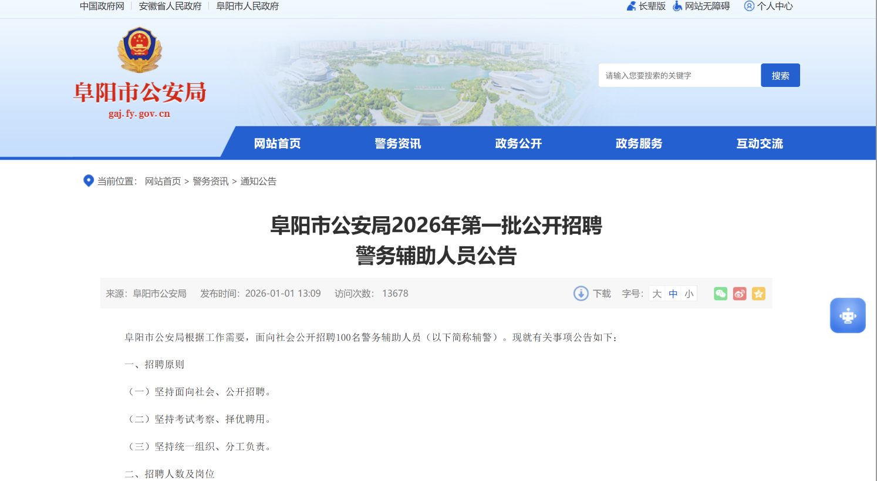Screen dimensions: 877x481
Task: Open the 通知公告 breadcrumb link
Action: coord(259,181)
